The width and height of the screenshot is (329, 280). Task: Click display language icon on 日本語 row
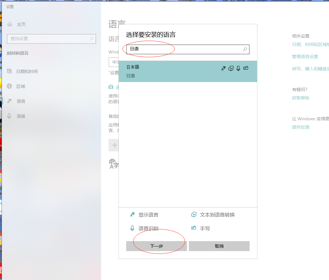[x=224, y=68]
